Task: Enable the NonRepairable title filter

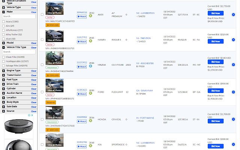Action: click(3, 61)
